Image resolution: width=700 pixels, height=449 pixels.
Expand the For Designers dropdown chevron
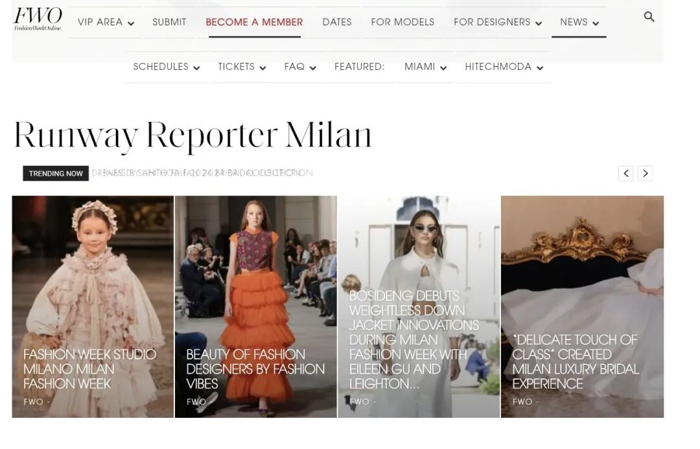(539, 23)
